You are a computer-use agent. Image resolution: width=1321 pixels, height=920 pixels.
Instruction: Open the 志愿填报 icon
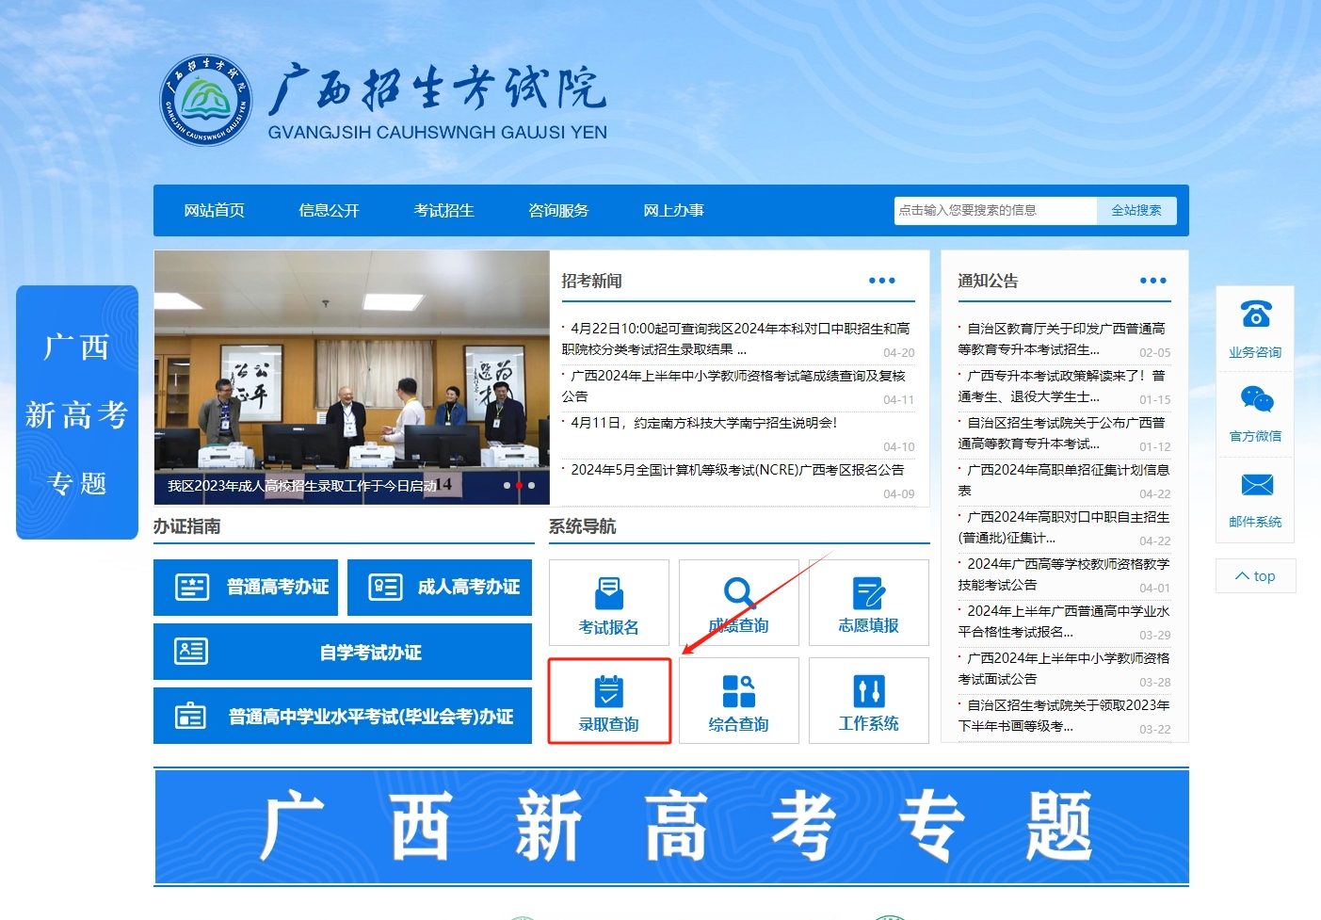(x=869, y=592)
